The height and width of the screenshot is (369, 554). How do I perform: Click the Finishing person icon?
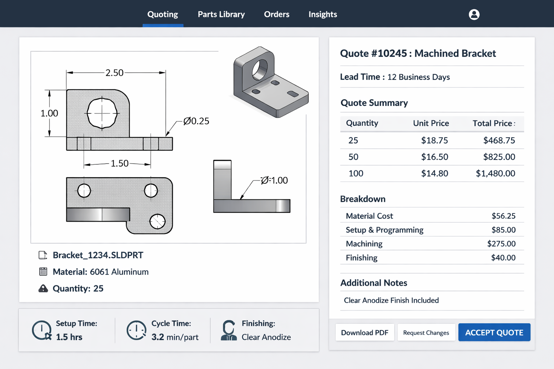(229, 330)
